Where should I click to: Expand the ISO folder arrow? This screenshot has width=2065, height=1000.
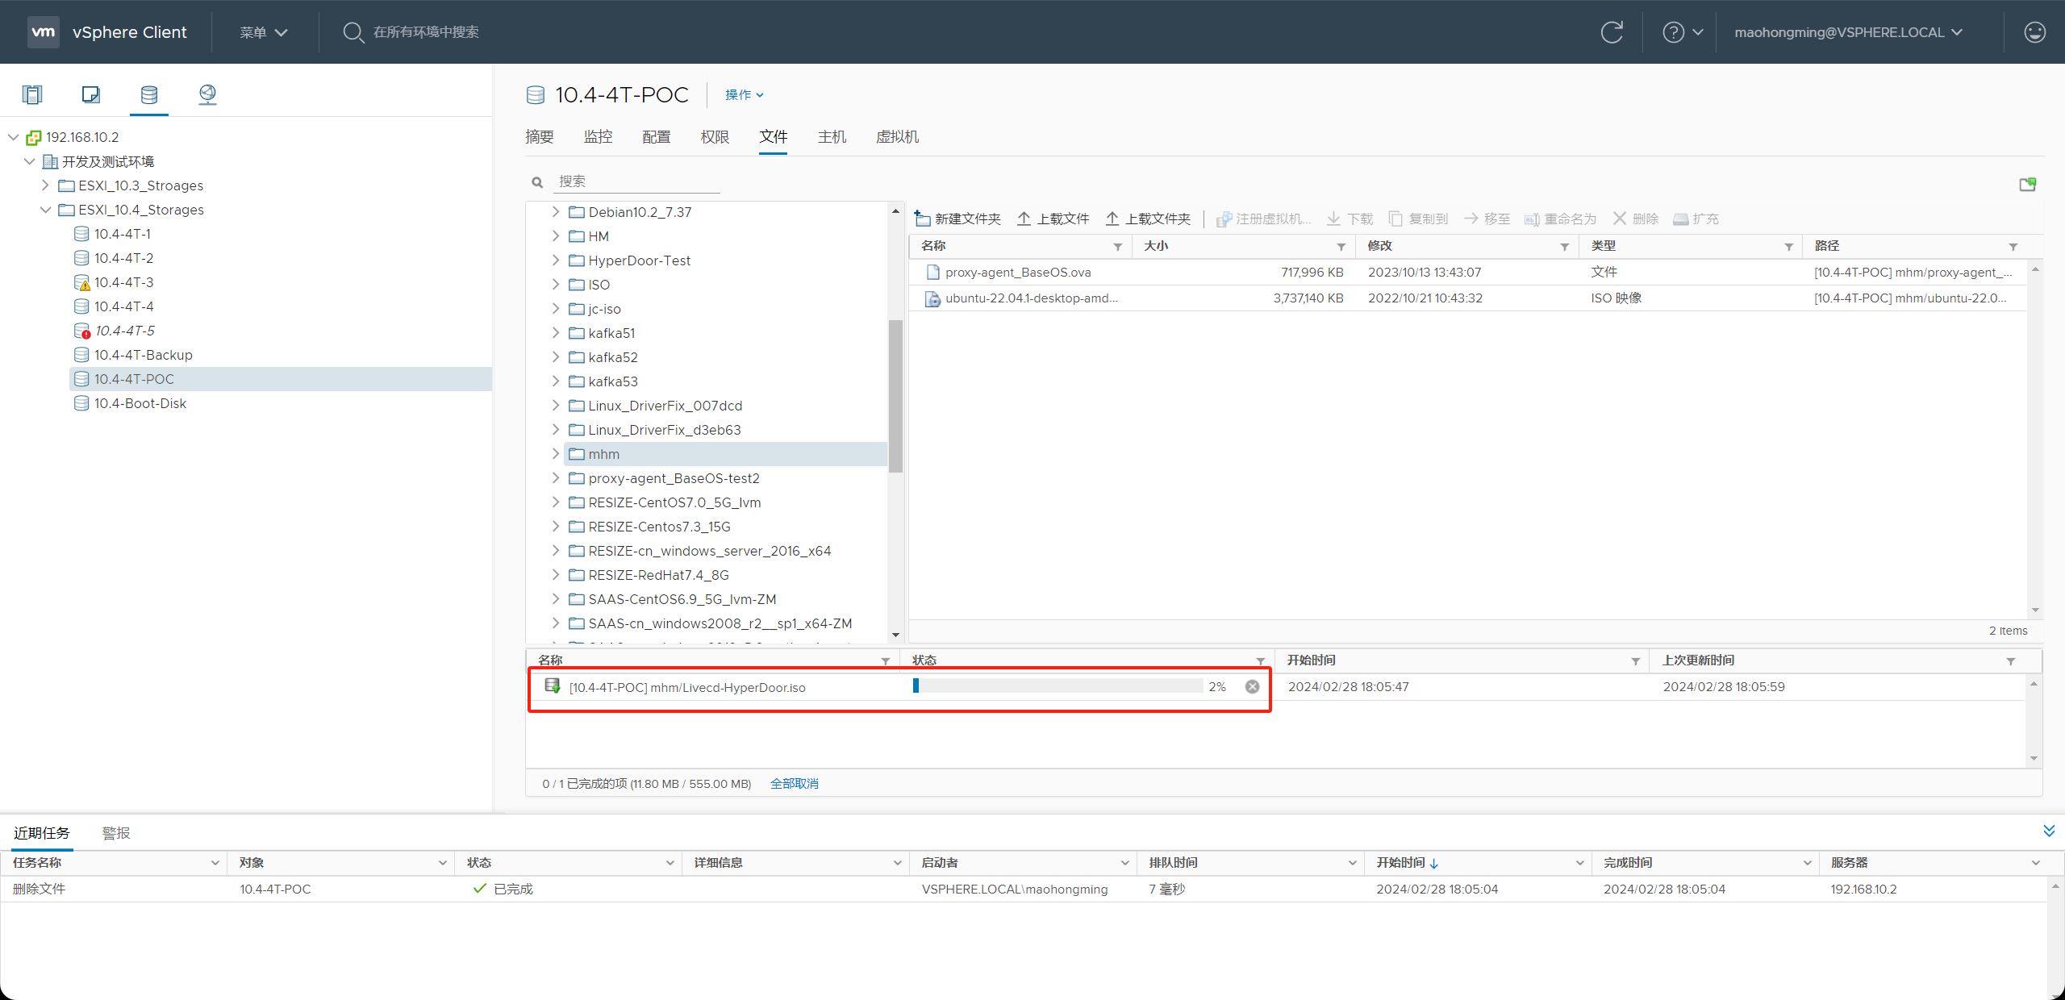[x=556, y=285]
